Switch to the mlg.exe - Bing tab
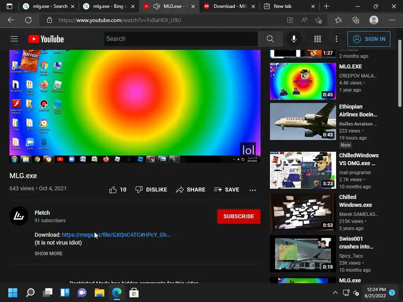 click(x=109, y=6)
